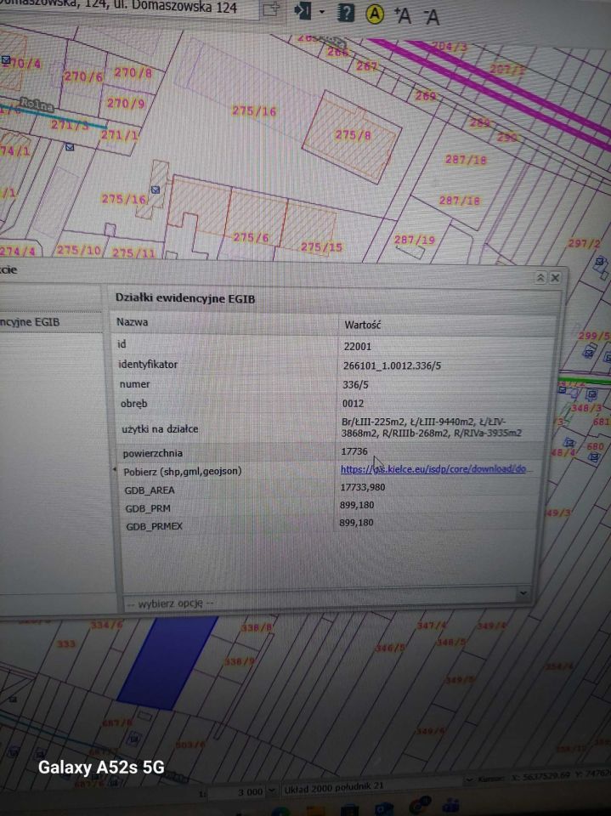Open the parcel download link gis.kielce.eu
This screenshot has height=816, width=611.
[x=433, y=469]
